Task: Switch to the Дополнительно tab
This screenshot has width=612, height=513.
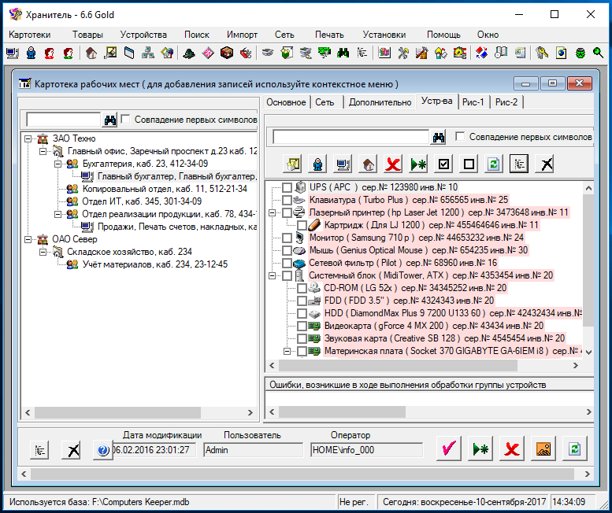Action: click(x=380, y=102)
